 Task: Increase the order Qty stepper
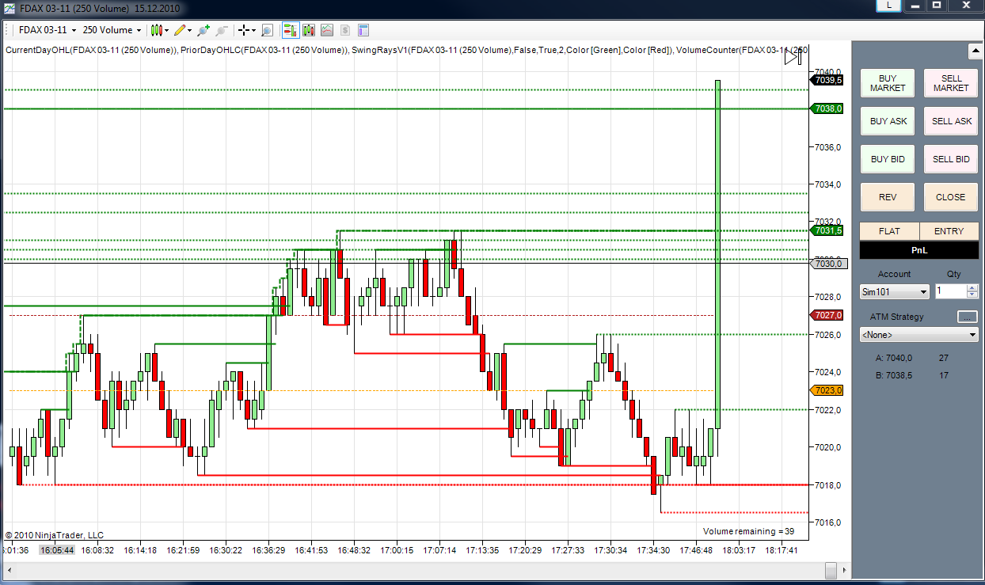972,287
